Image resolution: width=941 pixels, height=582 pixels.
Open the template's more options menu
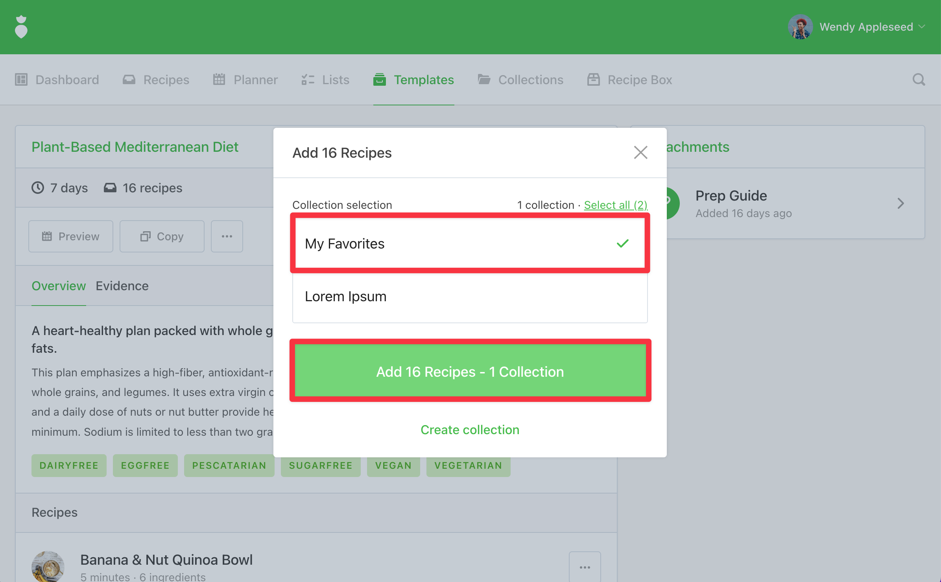(x=227, y=237)
